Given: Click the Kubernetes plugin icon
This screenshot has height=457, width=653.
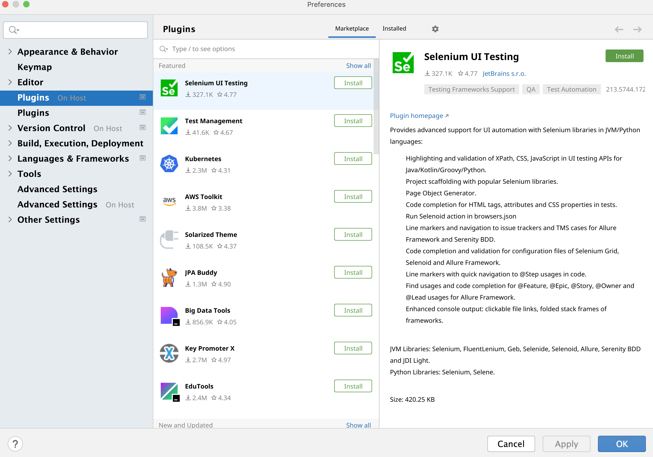Looking at the screenshot, I should [x=169, y=164].
